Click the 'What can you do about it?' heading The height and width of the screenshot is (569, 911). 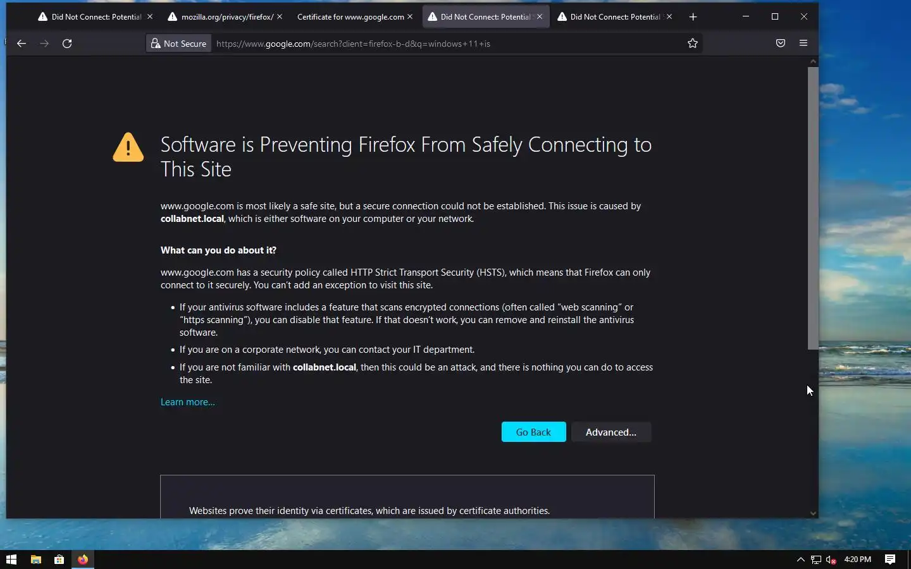pyautogui.click(x=218, y=250)
